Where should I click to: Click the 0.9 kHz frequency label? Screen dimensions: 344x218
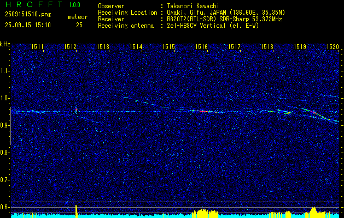[x=4, y=125]
